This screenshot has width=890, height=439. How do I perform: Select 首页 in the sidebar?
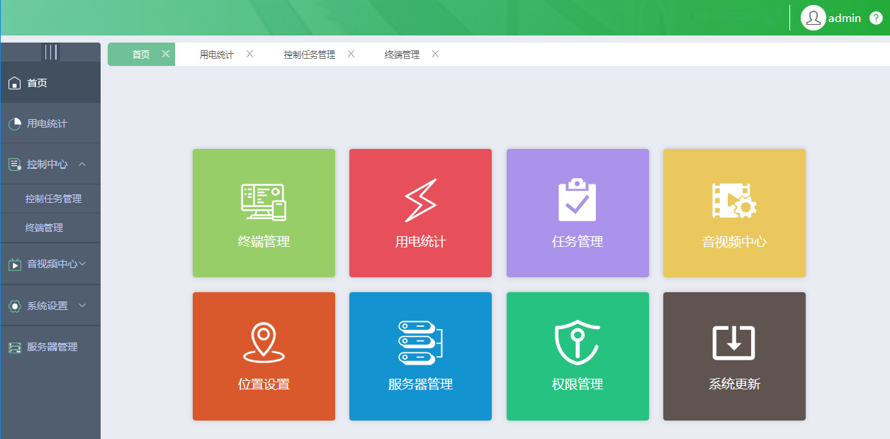[37, 83]
